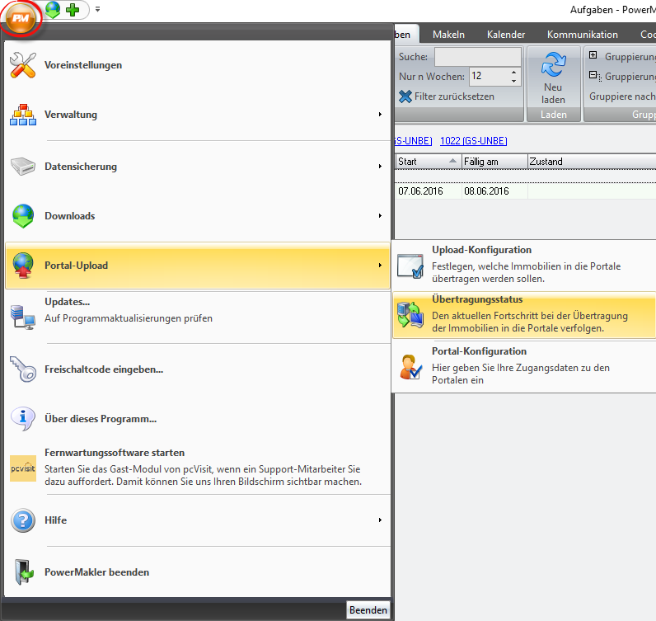This screenshot has width=656, height=621.
Task: Sort by the Start column header
Action: pyautogui.click(x=429, y=162)
